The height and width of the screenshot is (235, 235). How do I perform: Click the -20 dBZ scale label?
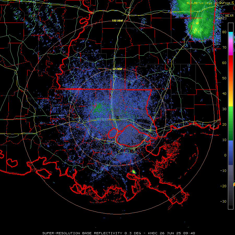[223, 186]
